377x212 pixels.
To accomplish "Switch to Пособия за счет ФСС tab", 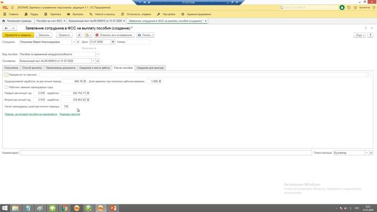I will click(49, 21).
